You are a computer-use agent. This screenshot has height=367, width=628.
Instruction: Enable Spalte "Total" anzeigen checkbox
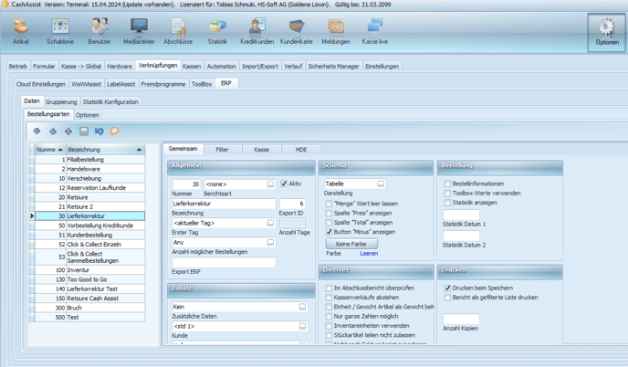pos(329,223)
